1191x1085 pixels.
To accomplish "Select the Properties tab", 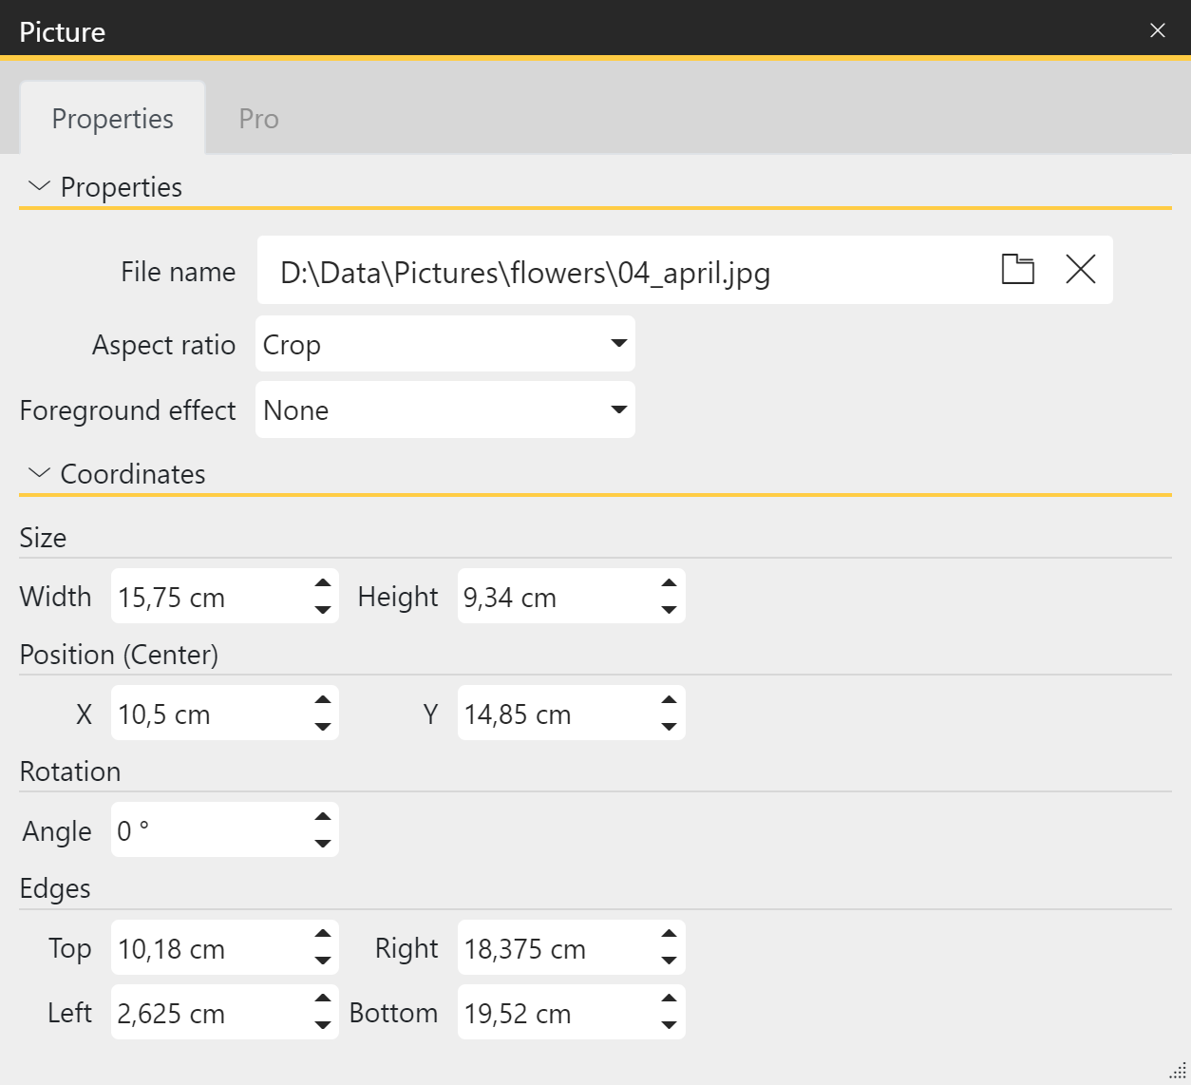I will point(112,119).
